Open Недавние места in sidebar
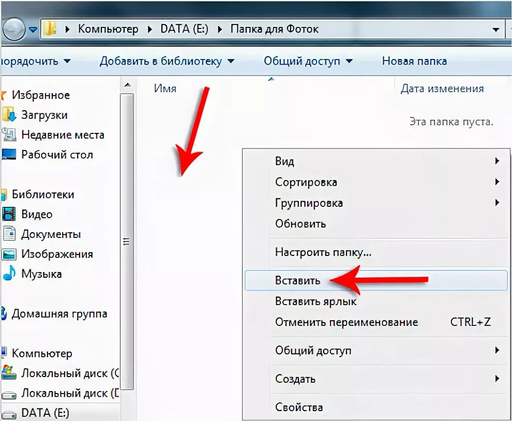 pos(63,134)
